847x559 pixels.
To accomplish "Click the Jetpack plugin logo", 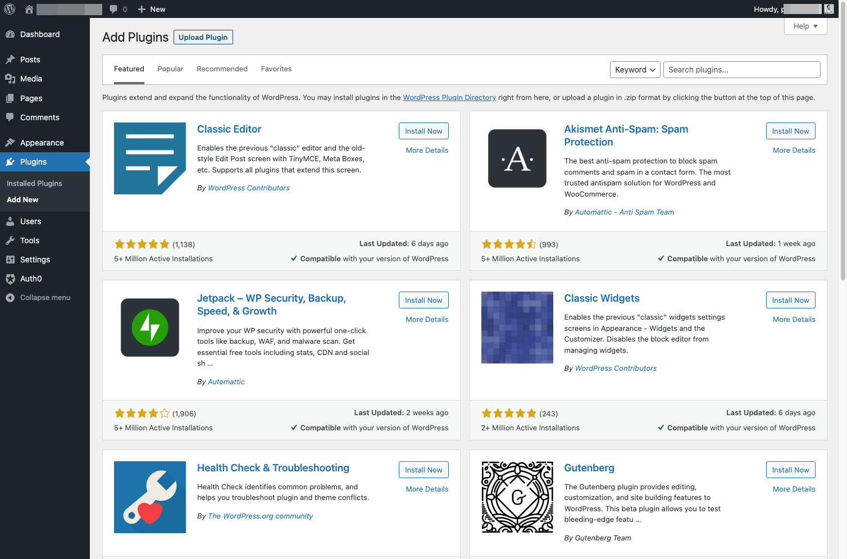I will click(150, 328).
